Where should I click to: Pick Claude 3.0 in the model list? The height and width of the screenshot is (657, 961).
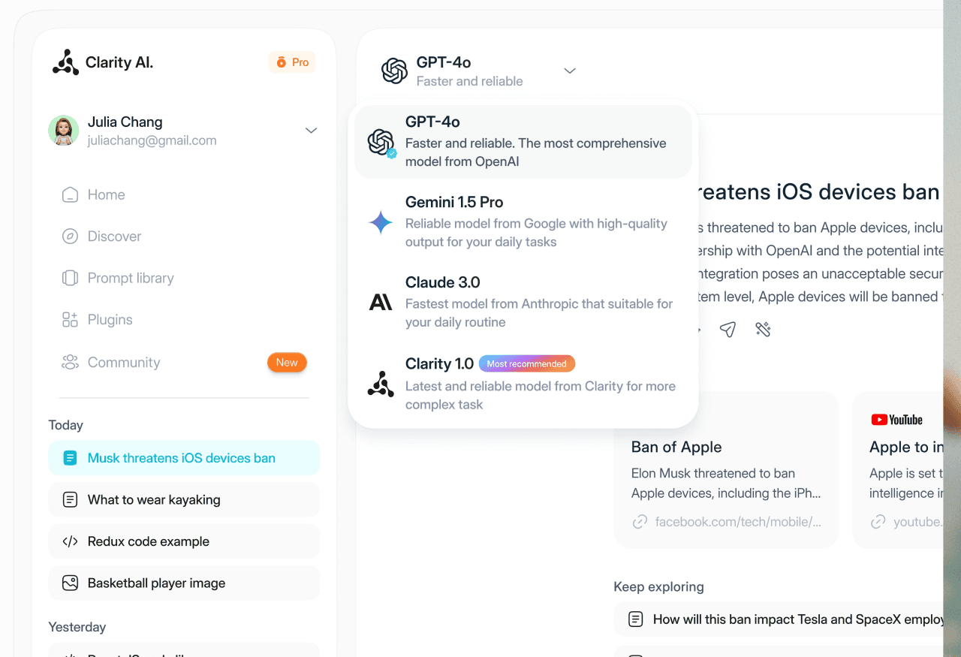pos(523,303)
